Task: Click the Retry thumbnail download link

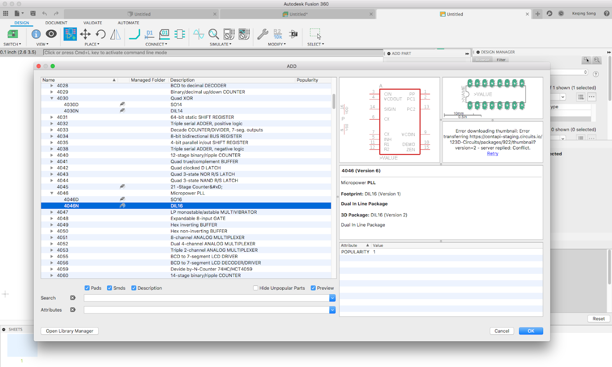Action: point(493,154)
